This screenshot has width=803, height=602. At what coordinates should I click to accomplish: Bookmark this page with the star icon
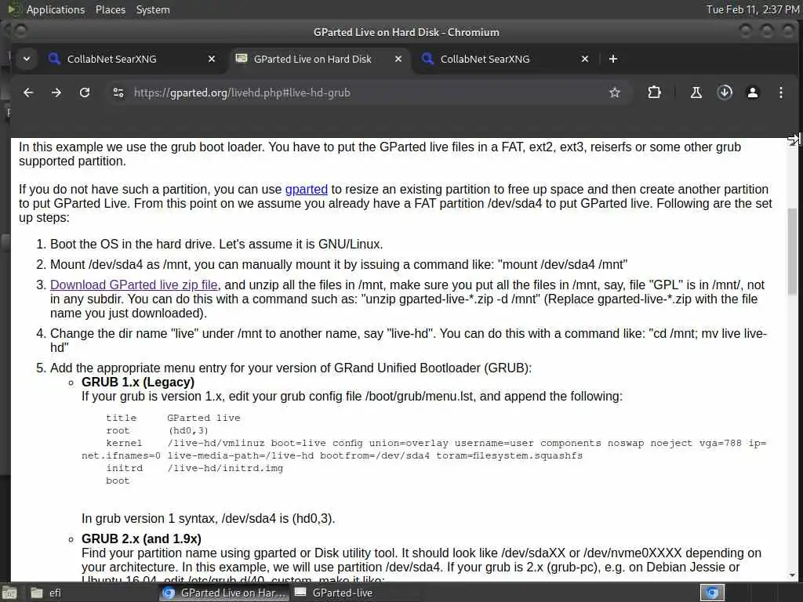615,92
